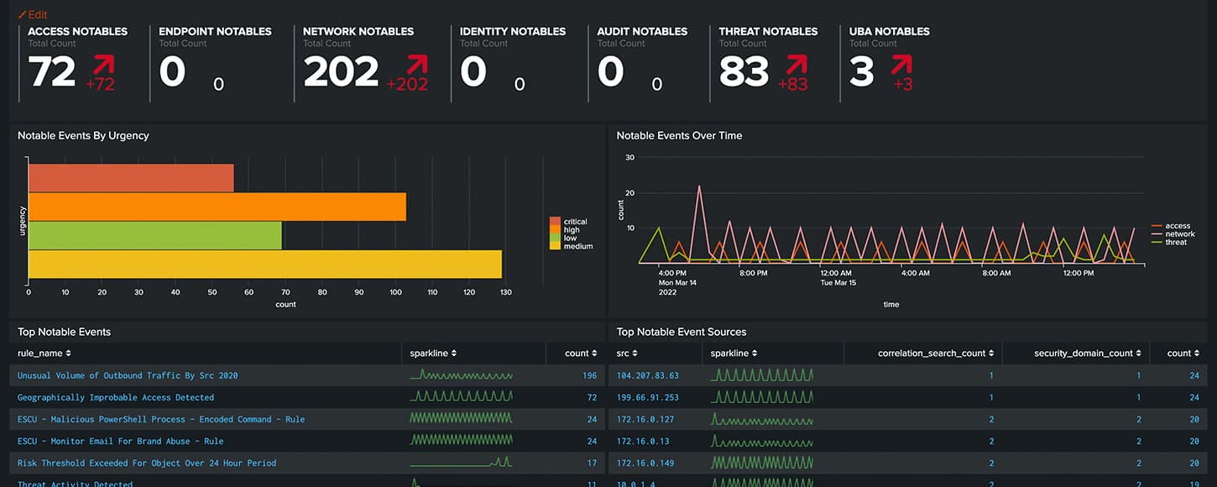
Task: Toggle the threat series in line chart legend
Action: click(x=1169, y=242)
